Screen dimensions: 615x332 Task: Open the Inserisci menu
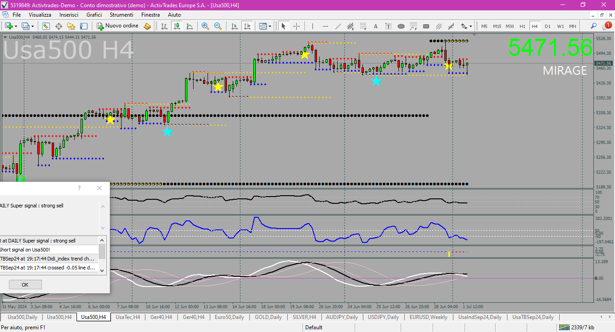click(x=69, y=15)
